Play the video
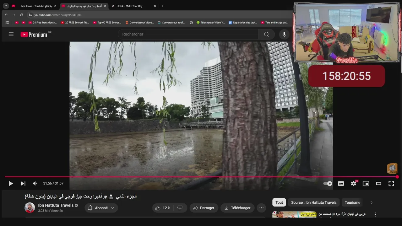The width and height of the screenshot is (402, 226). point(11,184)
